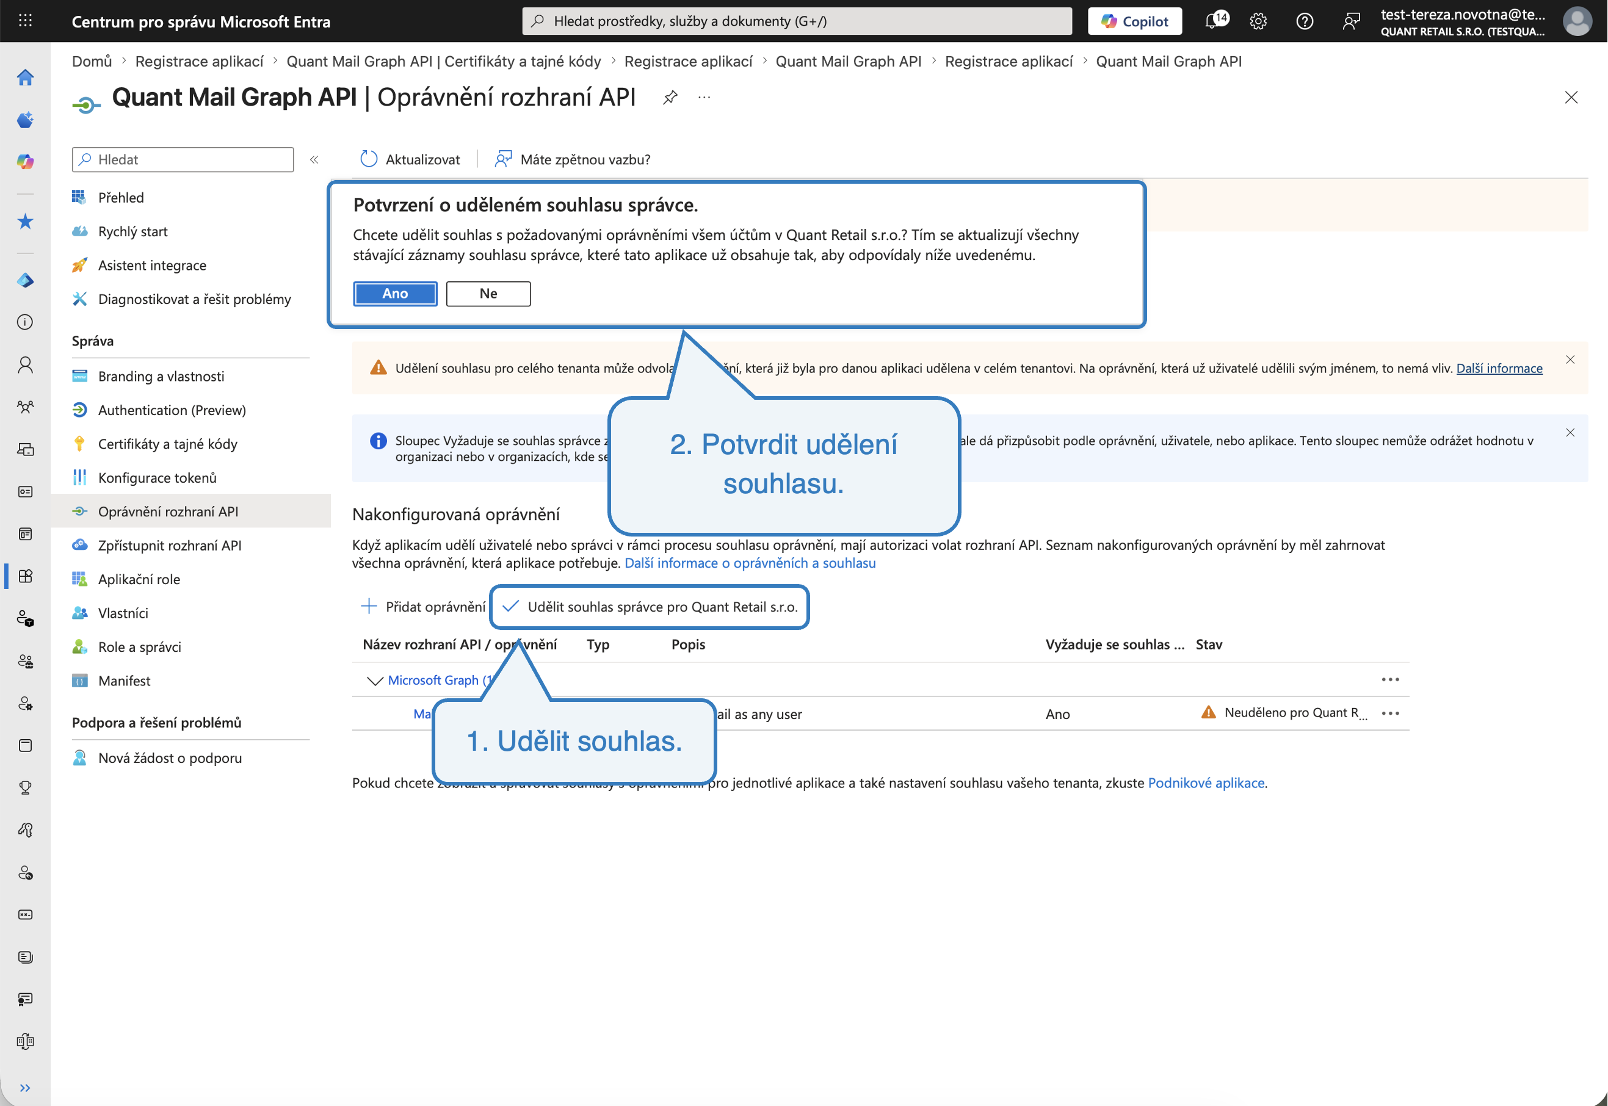This screenshot has width=1608, height=1106.
Task: Open the Favorites star in left rail
Action: tap(25, 221)
